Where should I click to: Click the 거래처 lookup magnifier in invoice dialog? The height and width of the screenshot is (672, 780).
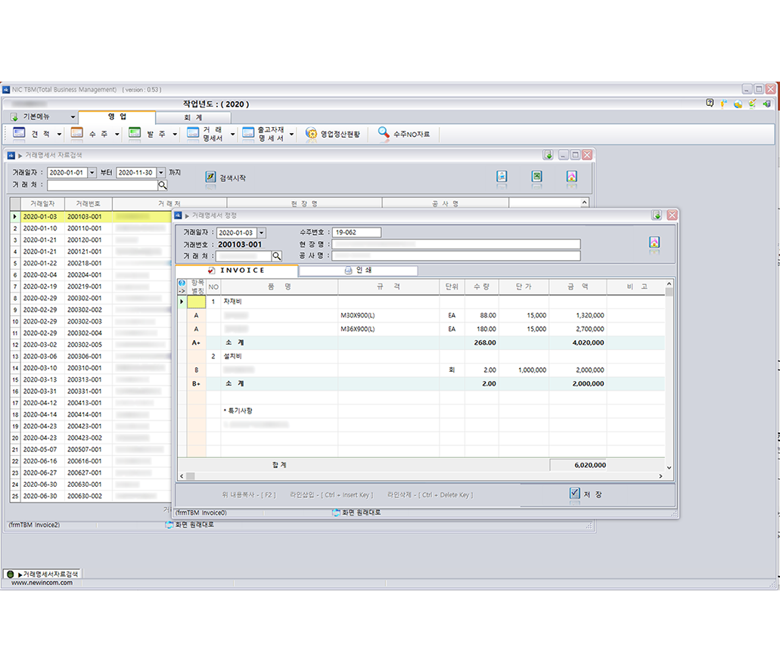(x=276, y=256)
